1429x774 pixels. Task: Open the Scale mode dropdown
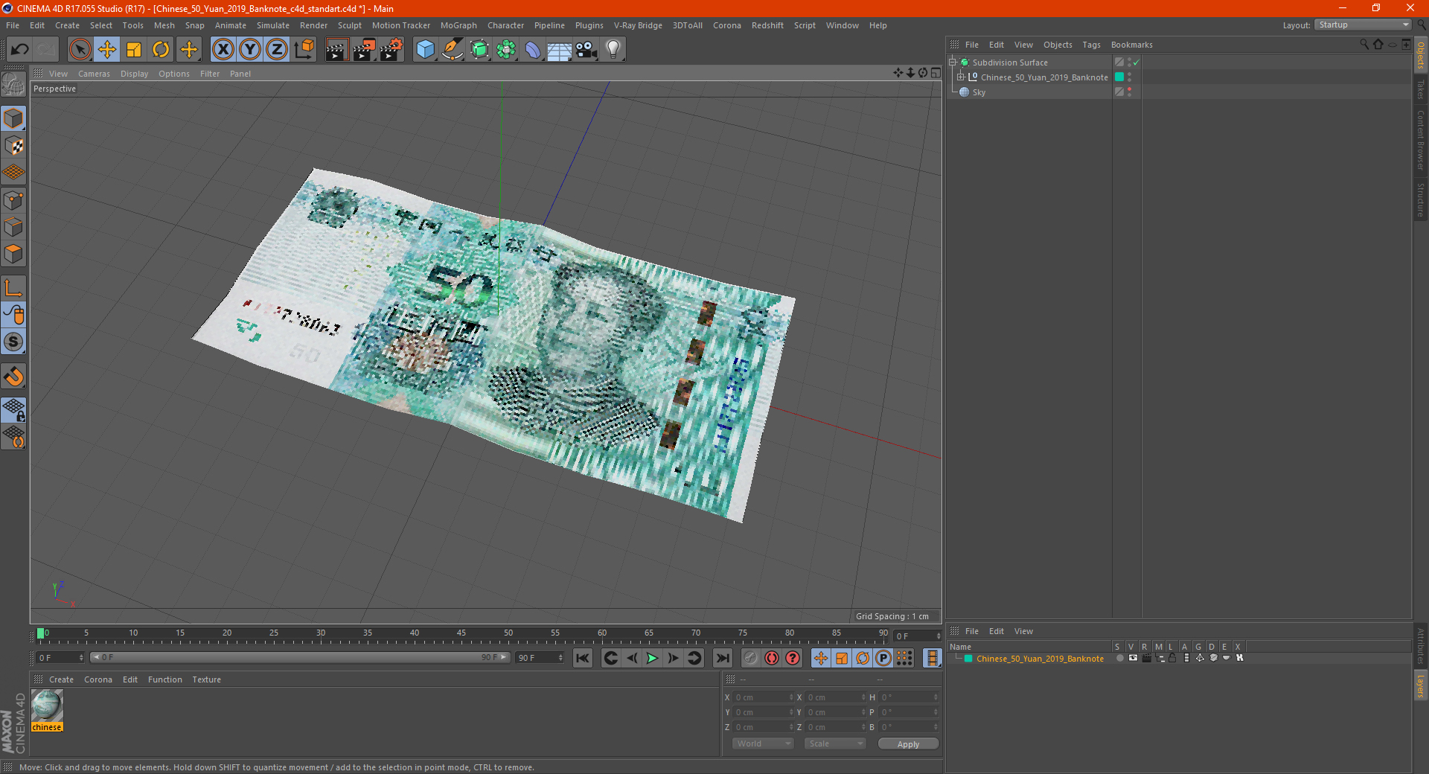coord(835,743)
